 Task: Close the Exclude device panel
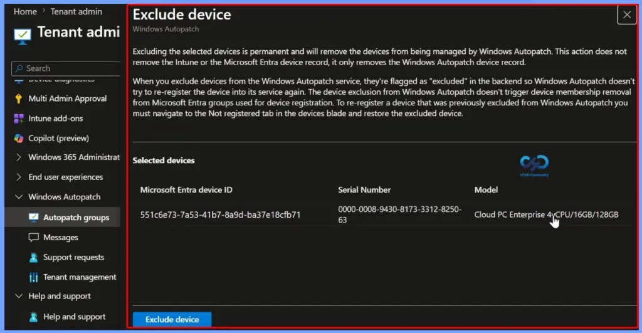pyautogui.click(x=626, y=15)
